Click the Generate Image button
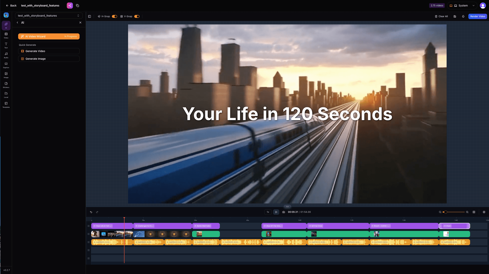This screenshot has height=274, width=489. 49,59
